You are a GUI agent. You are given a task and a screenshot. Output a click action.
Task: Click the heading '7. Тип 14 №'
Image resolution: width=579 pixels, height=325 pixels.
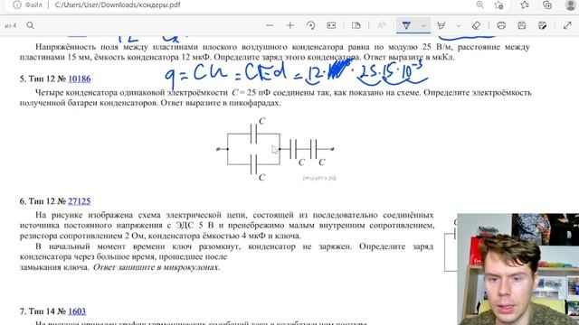[43, 311]
